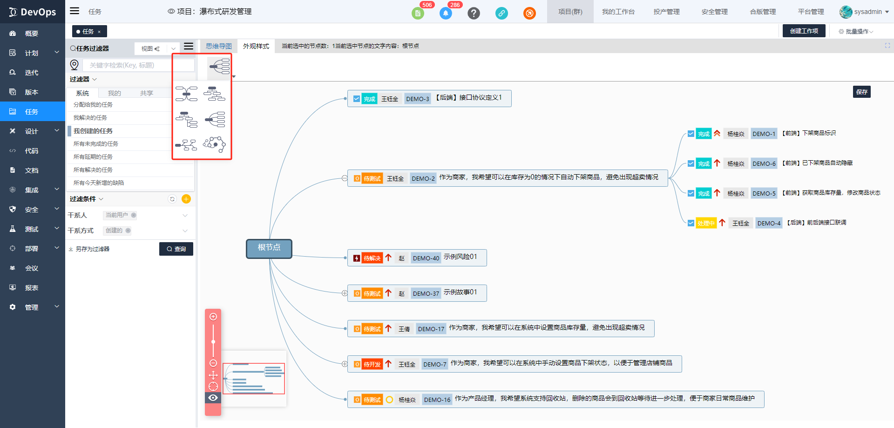Click the zoom slider handle
The height and width of the screenshot is (428, 894).
coord(213,342)
